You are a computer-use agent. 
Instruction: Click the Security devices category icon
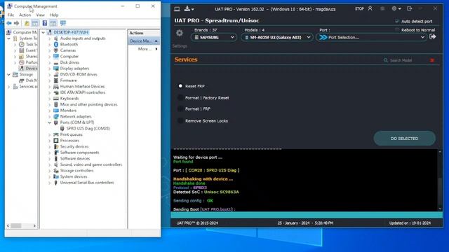tap(56, 146)
